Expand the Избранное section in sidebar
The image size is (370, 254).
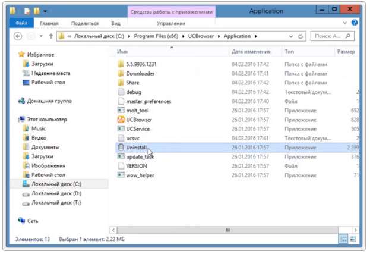(14, 54)
